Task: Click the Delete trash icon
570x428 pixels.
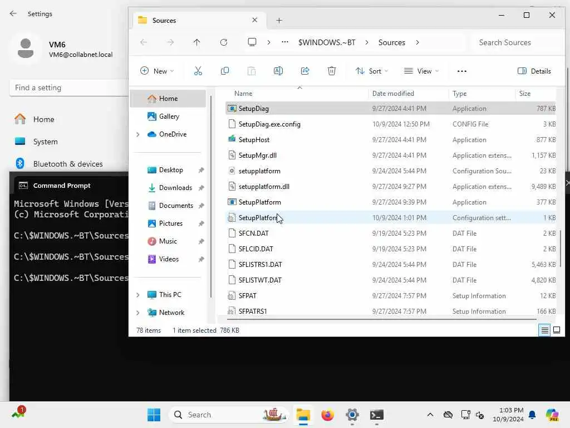Action: click(x=332, y=71)
